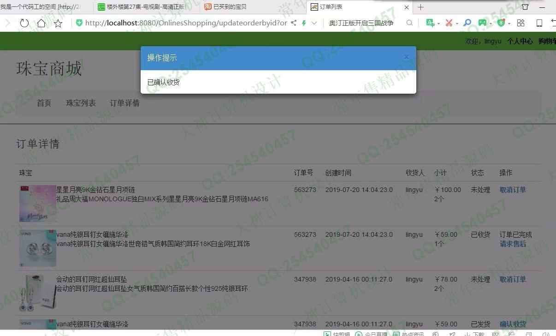Open 购物车 link in header
The image size is (556, 336).
(547, 41)
